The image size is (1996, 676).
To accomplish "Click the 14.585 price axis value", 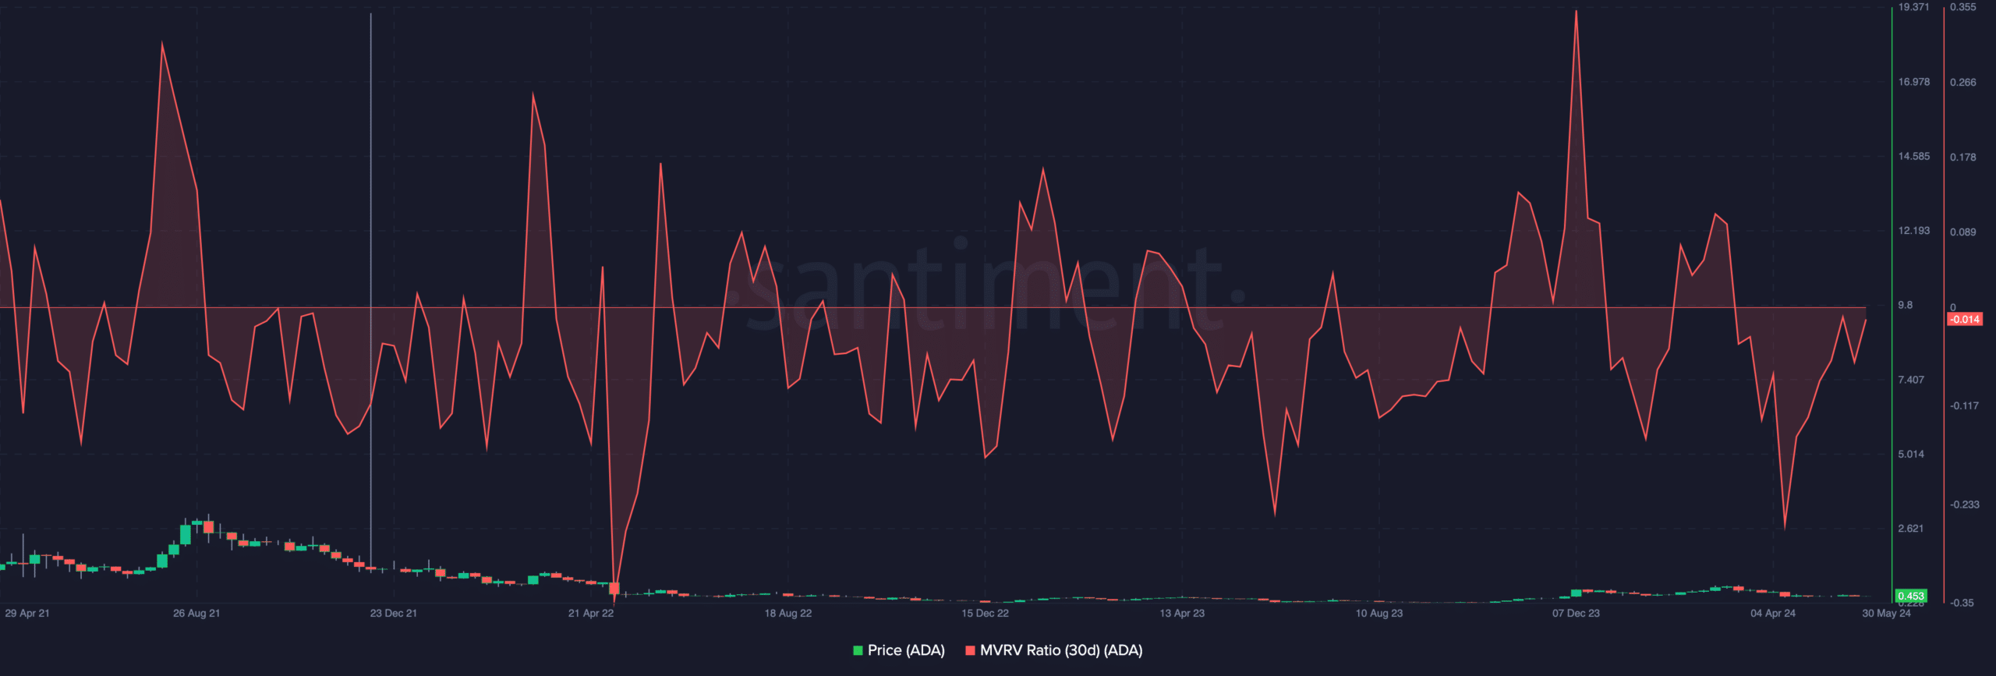I will (x=1914, y=157).
